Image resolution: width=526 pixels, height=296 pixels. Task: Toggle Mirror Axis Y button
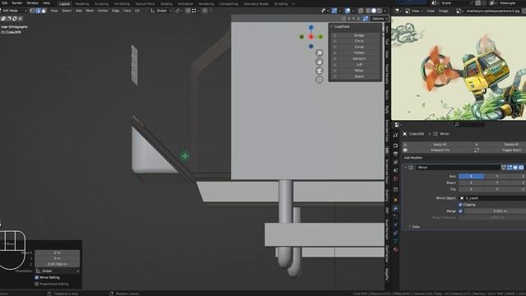click(496, 176)
